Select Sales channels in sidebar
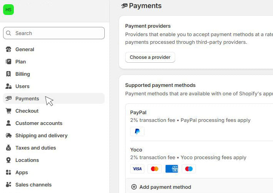Image resolution: width=273 pixels, height=193 pixels. pos(33,185)
